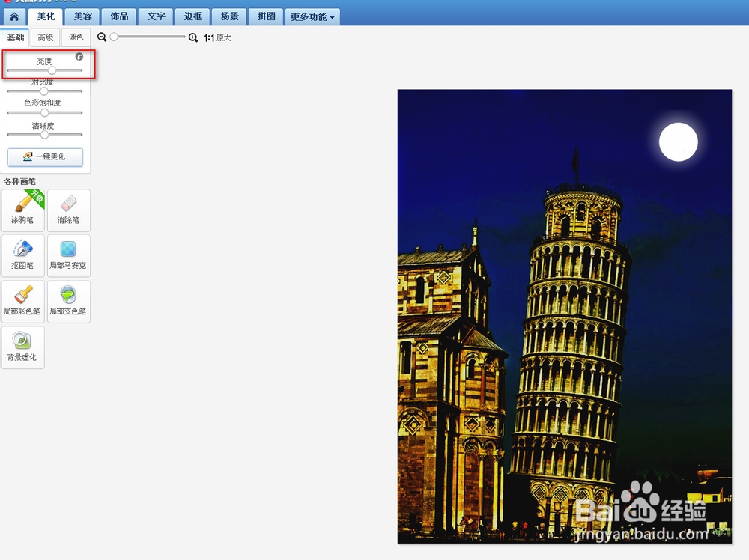Click the zoom out magnifier icon

coord(102,37)
